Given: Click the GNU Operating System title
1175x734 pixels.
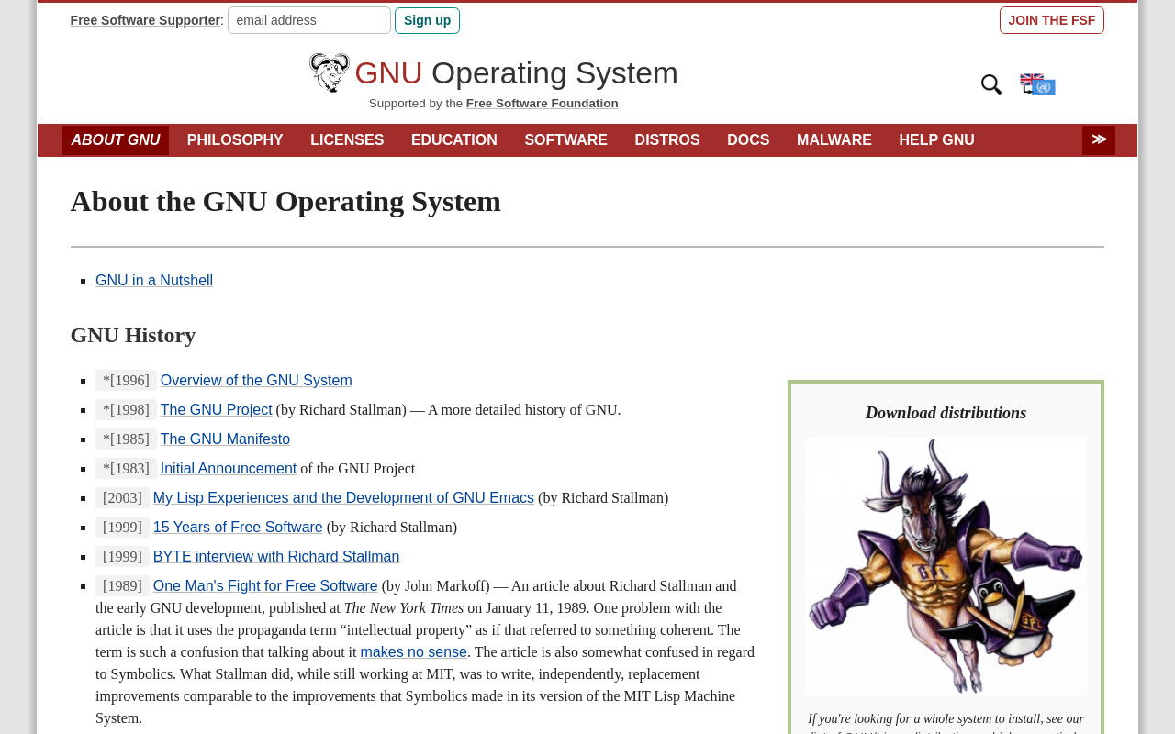Looking at the screenshot, I should point(516,73).
